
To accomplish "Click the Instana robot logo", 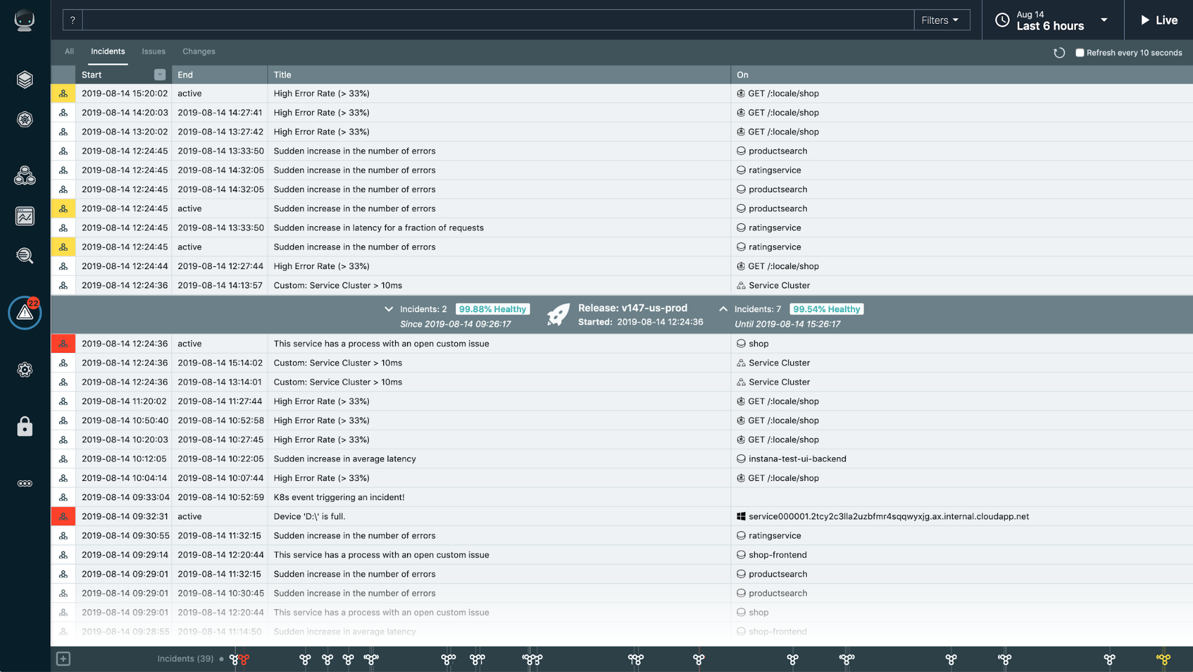I will pyautogui.click(x=24, y=21).
